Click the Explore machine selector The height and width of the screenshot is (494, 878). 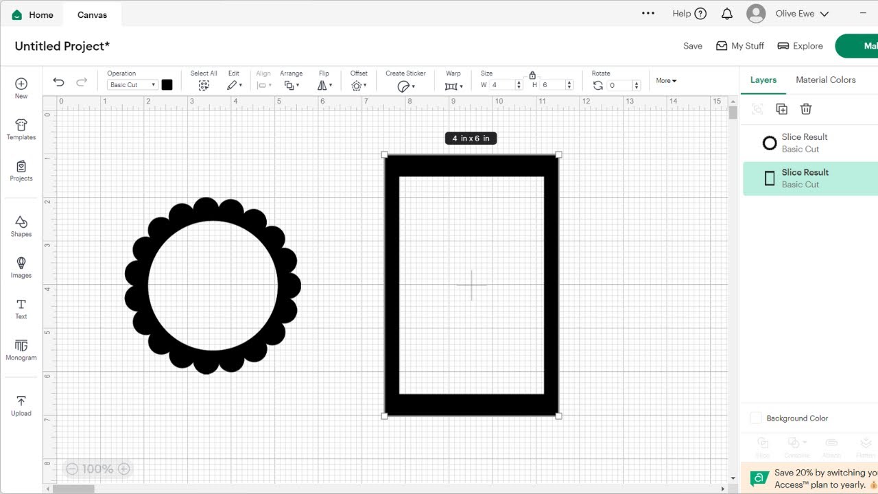tap(800, 46)
